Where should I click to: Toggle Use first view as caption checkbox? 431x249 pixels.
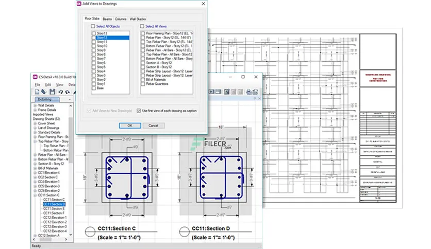[x=139, y=111]
